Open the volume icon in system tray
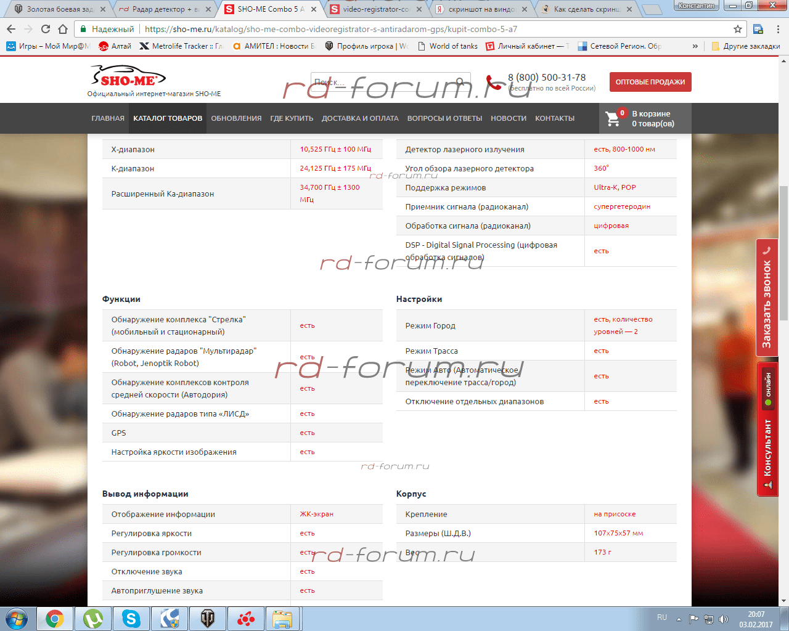This screenshot has height=631, width=789. 724,619
